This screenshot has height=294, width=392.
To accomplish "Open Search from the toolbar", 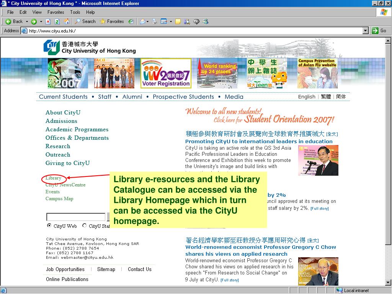I will point(85,21).
